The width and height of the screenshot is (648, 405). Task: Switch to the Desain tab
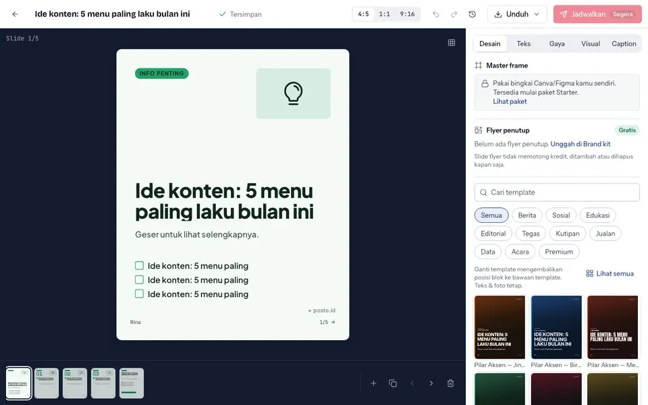pos(490,44)
